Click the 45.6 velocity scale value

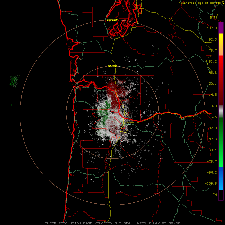213,72
